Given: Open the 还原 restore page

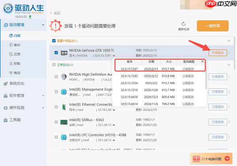Looking at the screenshot, I should 15,54.
